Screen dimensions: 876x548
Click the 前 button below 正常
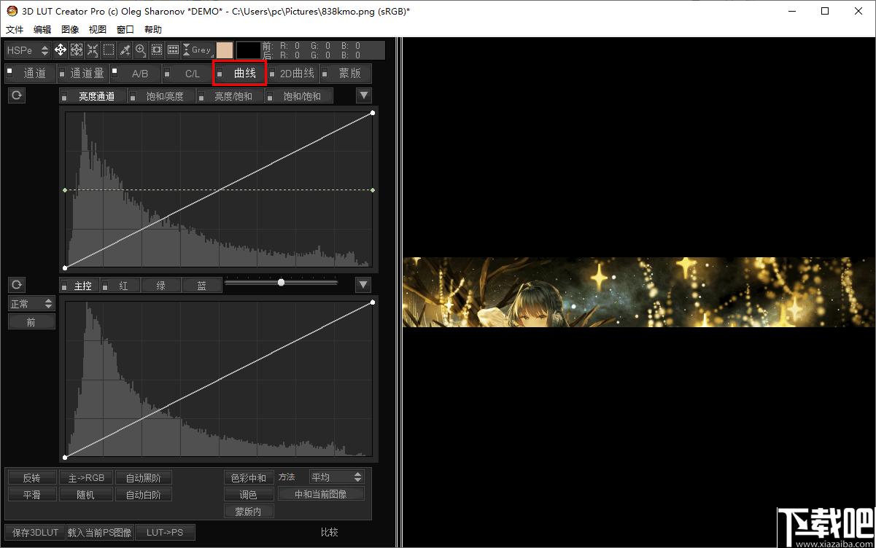coord(31,322)
